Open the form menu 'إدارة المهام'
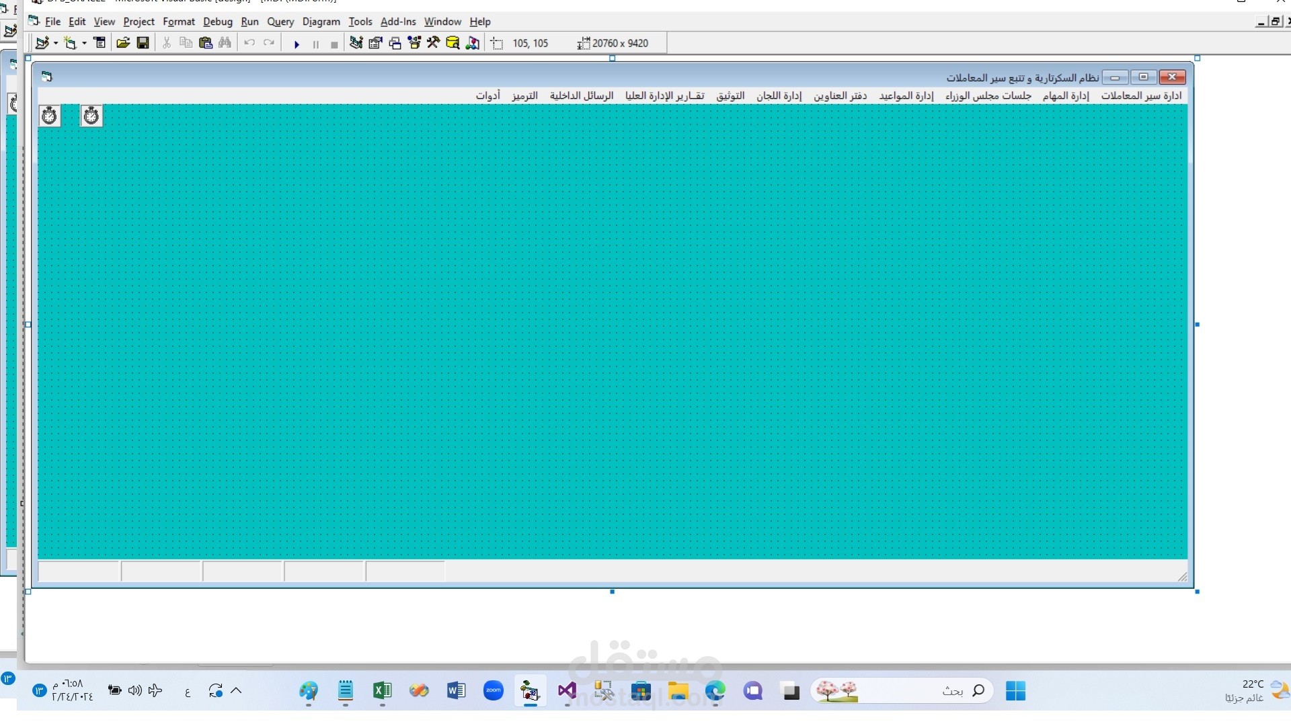1291x726 pixels. [x=1066, y=95]
